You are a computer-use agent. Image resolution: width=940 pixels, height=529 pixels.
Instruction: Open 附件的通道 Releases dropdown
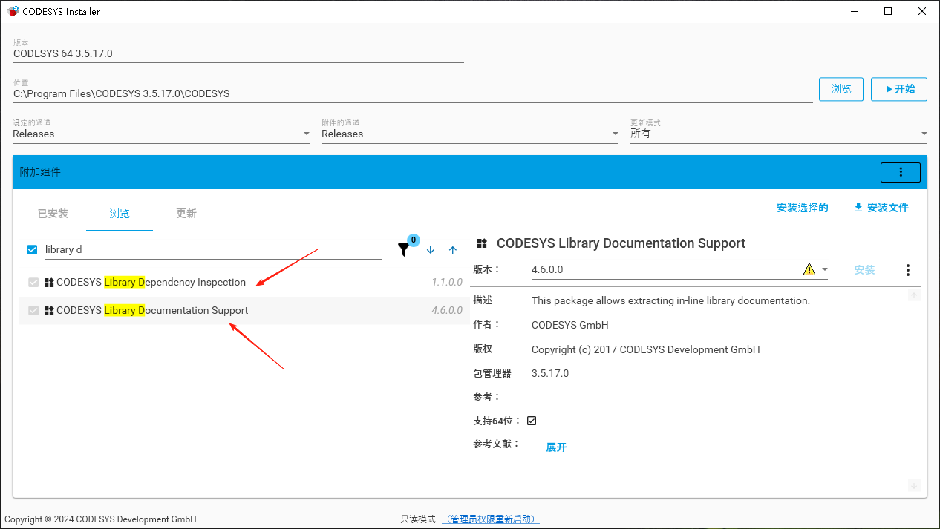[x=470, y=134]
